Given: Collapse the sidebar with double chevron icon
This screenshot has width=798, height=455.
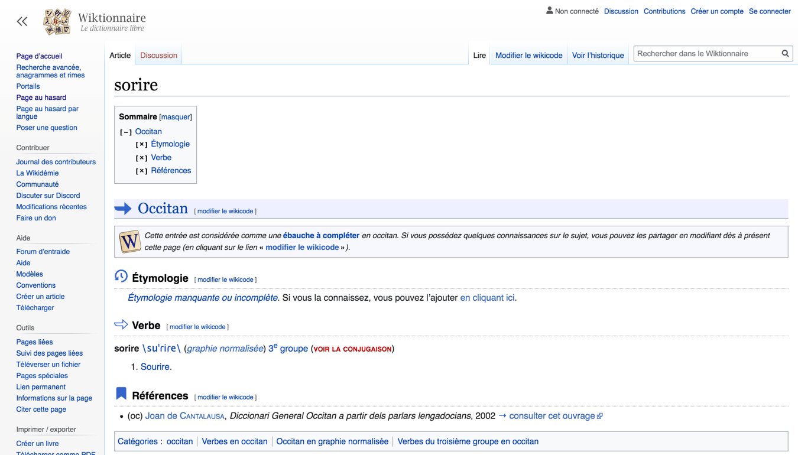Looking at the screenshot, I should click(x=22, y=22).
